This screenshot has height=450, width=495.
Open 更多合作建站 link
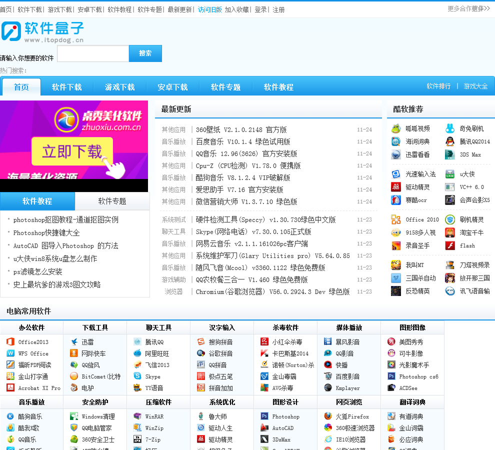469,8
